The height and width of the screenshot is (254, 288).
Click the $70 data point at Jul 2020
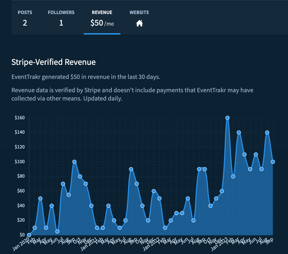pos(63,184)
